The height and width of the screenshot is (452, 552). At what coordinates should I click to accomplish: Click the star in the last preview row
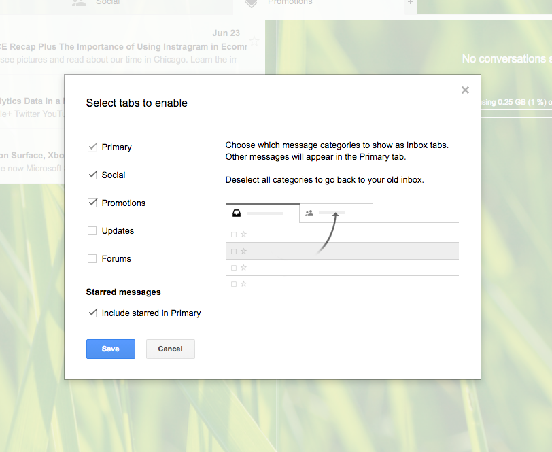tap(243, 284)
